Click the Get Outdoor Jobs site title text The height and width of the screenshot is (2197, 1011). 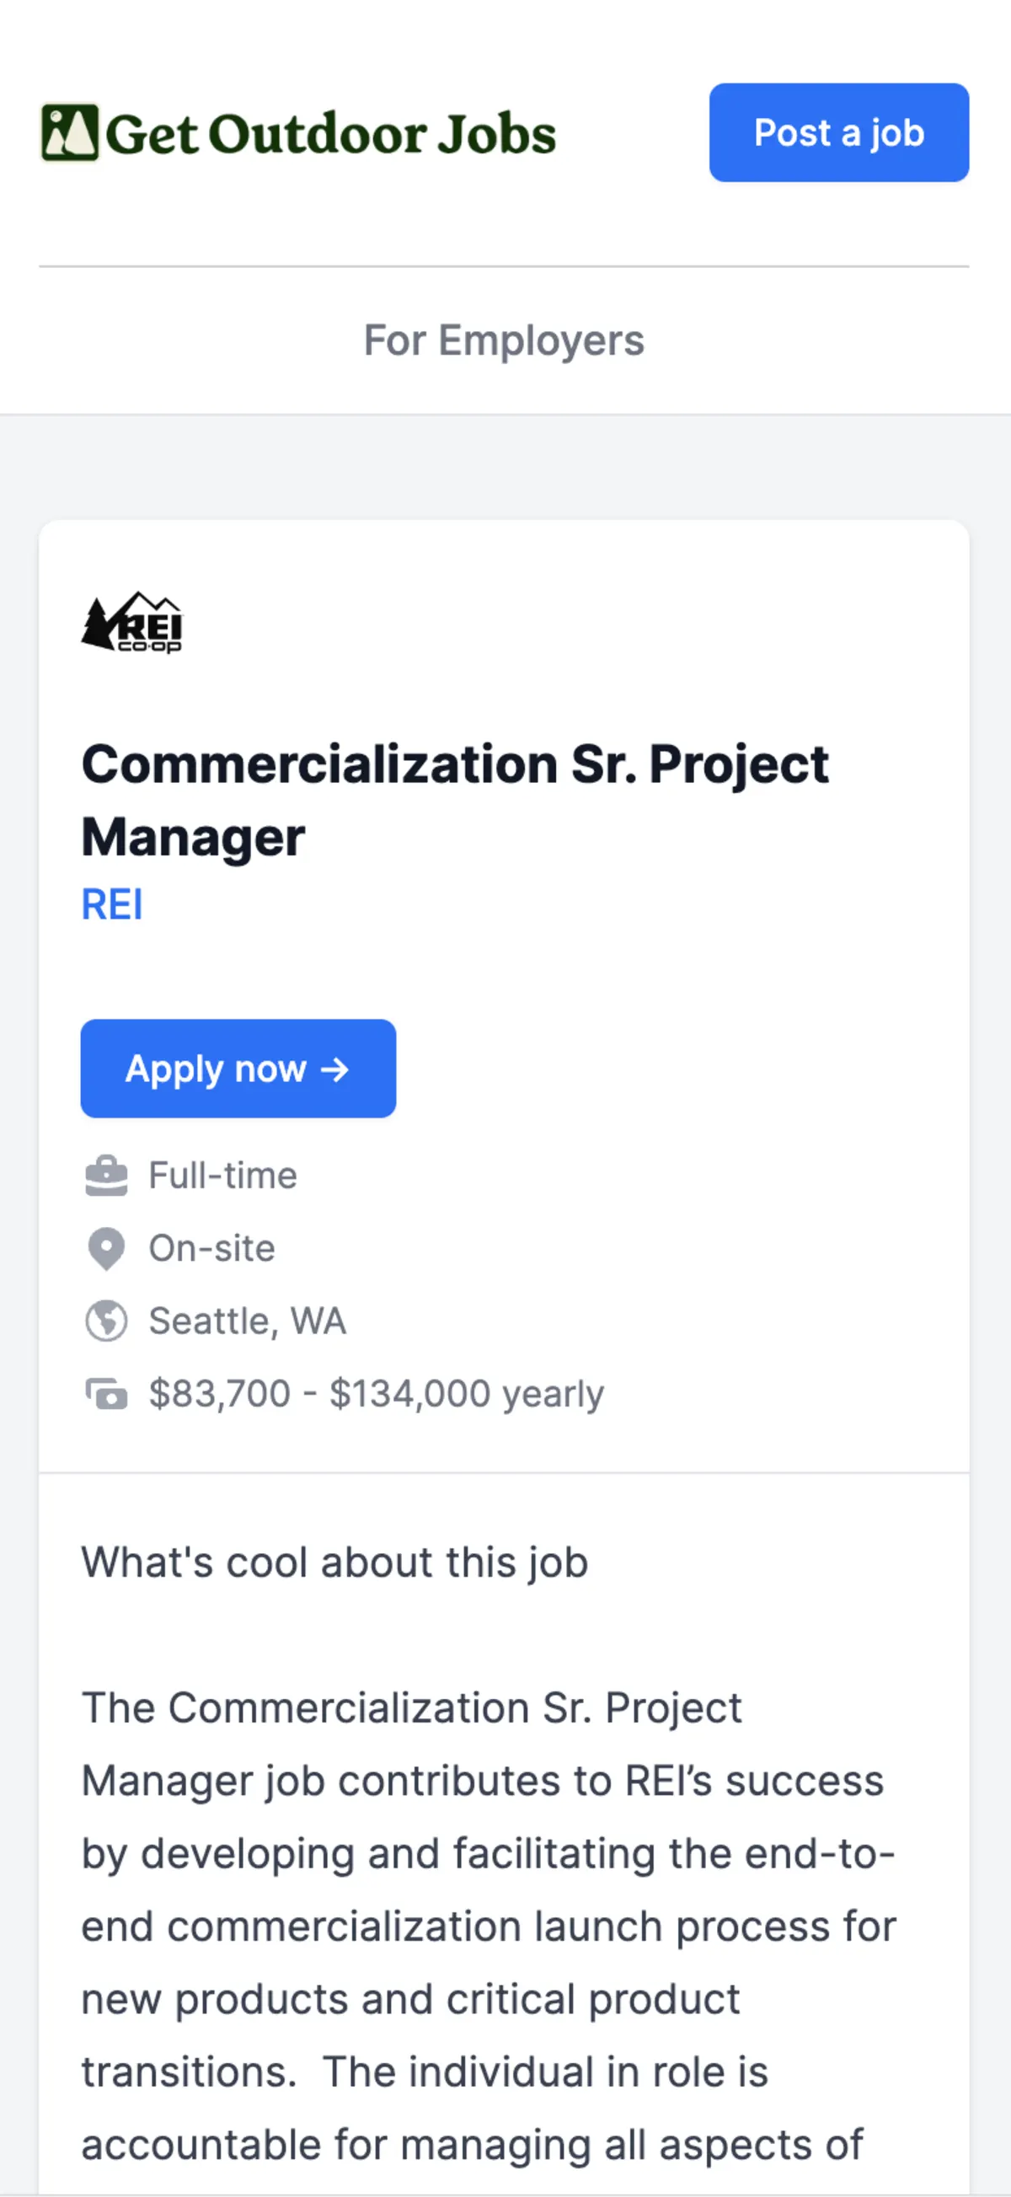pos(331,134)
